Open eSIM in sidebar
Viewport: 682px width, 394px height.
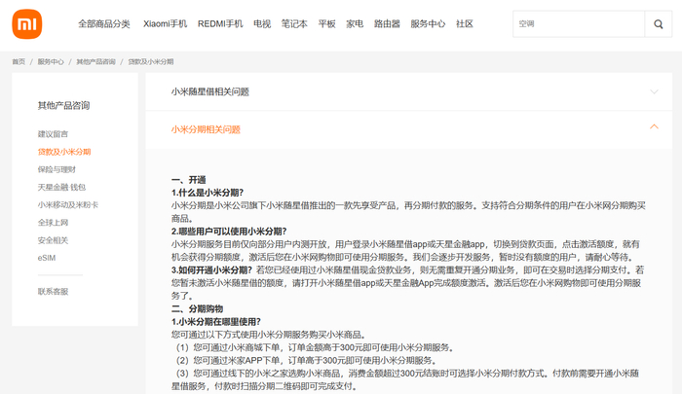pyautogui.click(x=47, y=258)
